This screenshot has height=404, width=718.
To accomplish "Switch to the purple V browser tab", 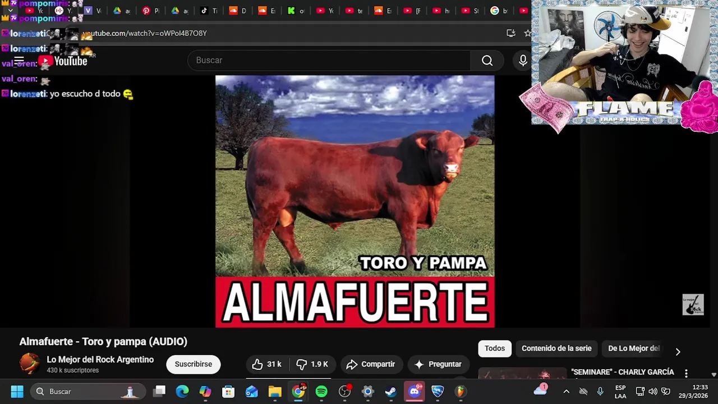I will point(92,11).
